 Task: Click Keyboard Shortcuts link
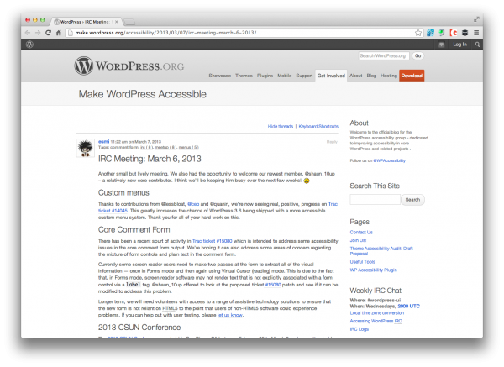pos(318,127)
